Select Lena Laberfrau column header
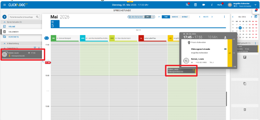 [152, 38]
